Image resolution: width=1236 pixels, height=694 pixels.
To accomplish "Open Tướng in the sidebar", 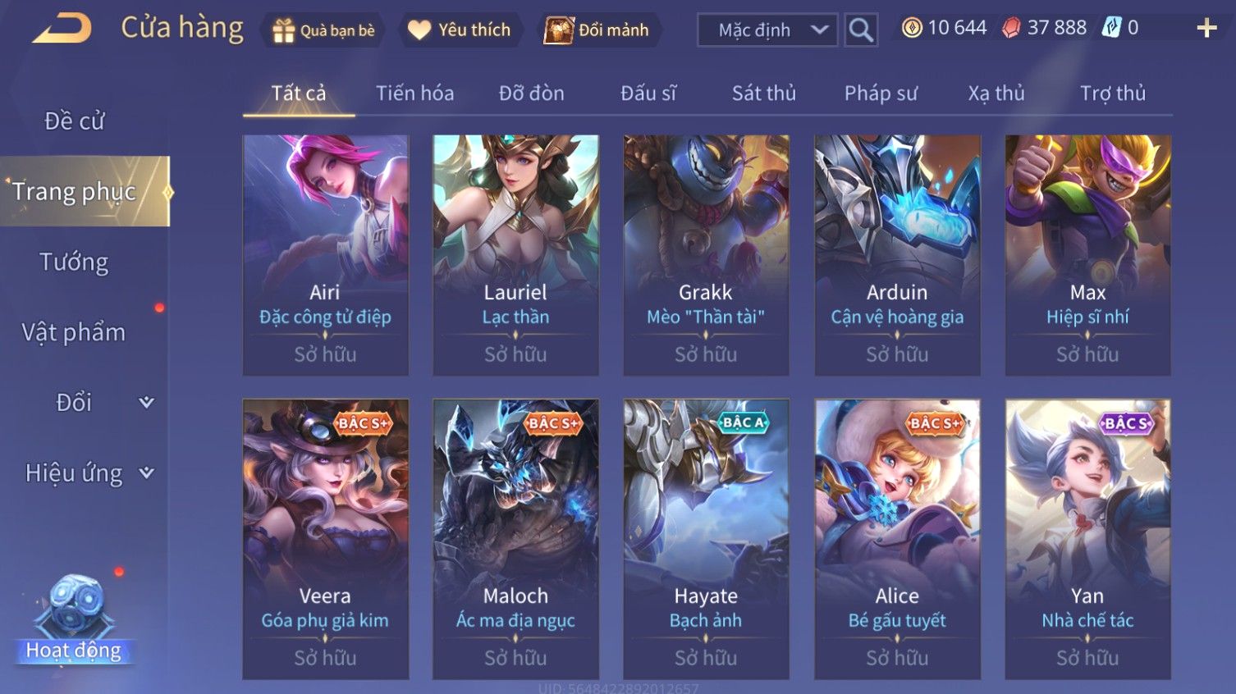I will (x=74, y=263).
